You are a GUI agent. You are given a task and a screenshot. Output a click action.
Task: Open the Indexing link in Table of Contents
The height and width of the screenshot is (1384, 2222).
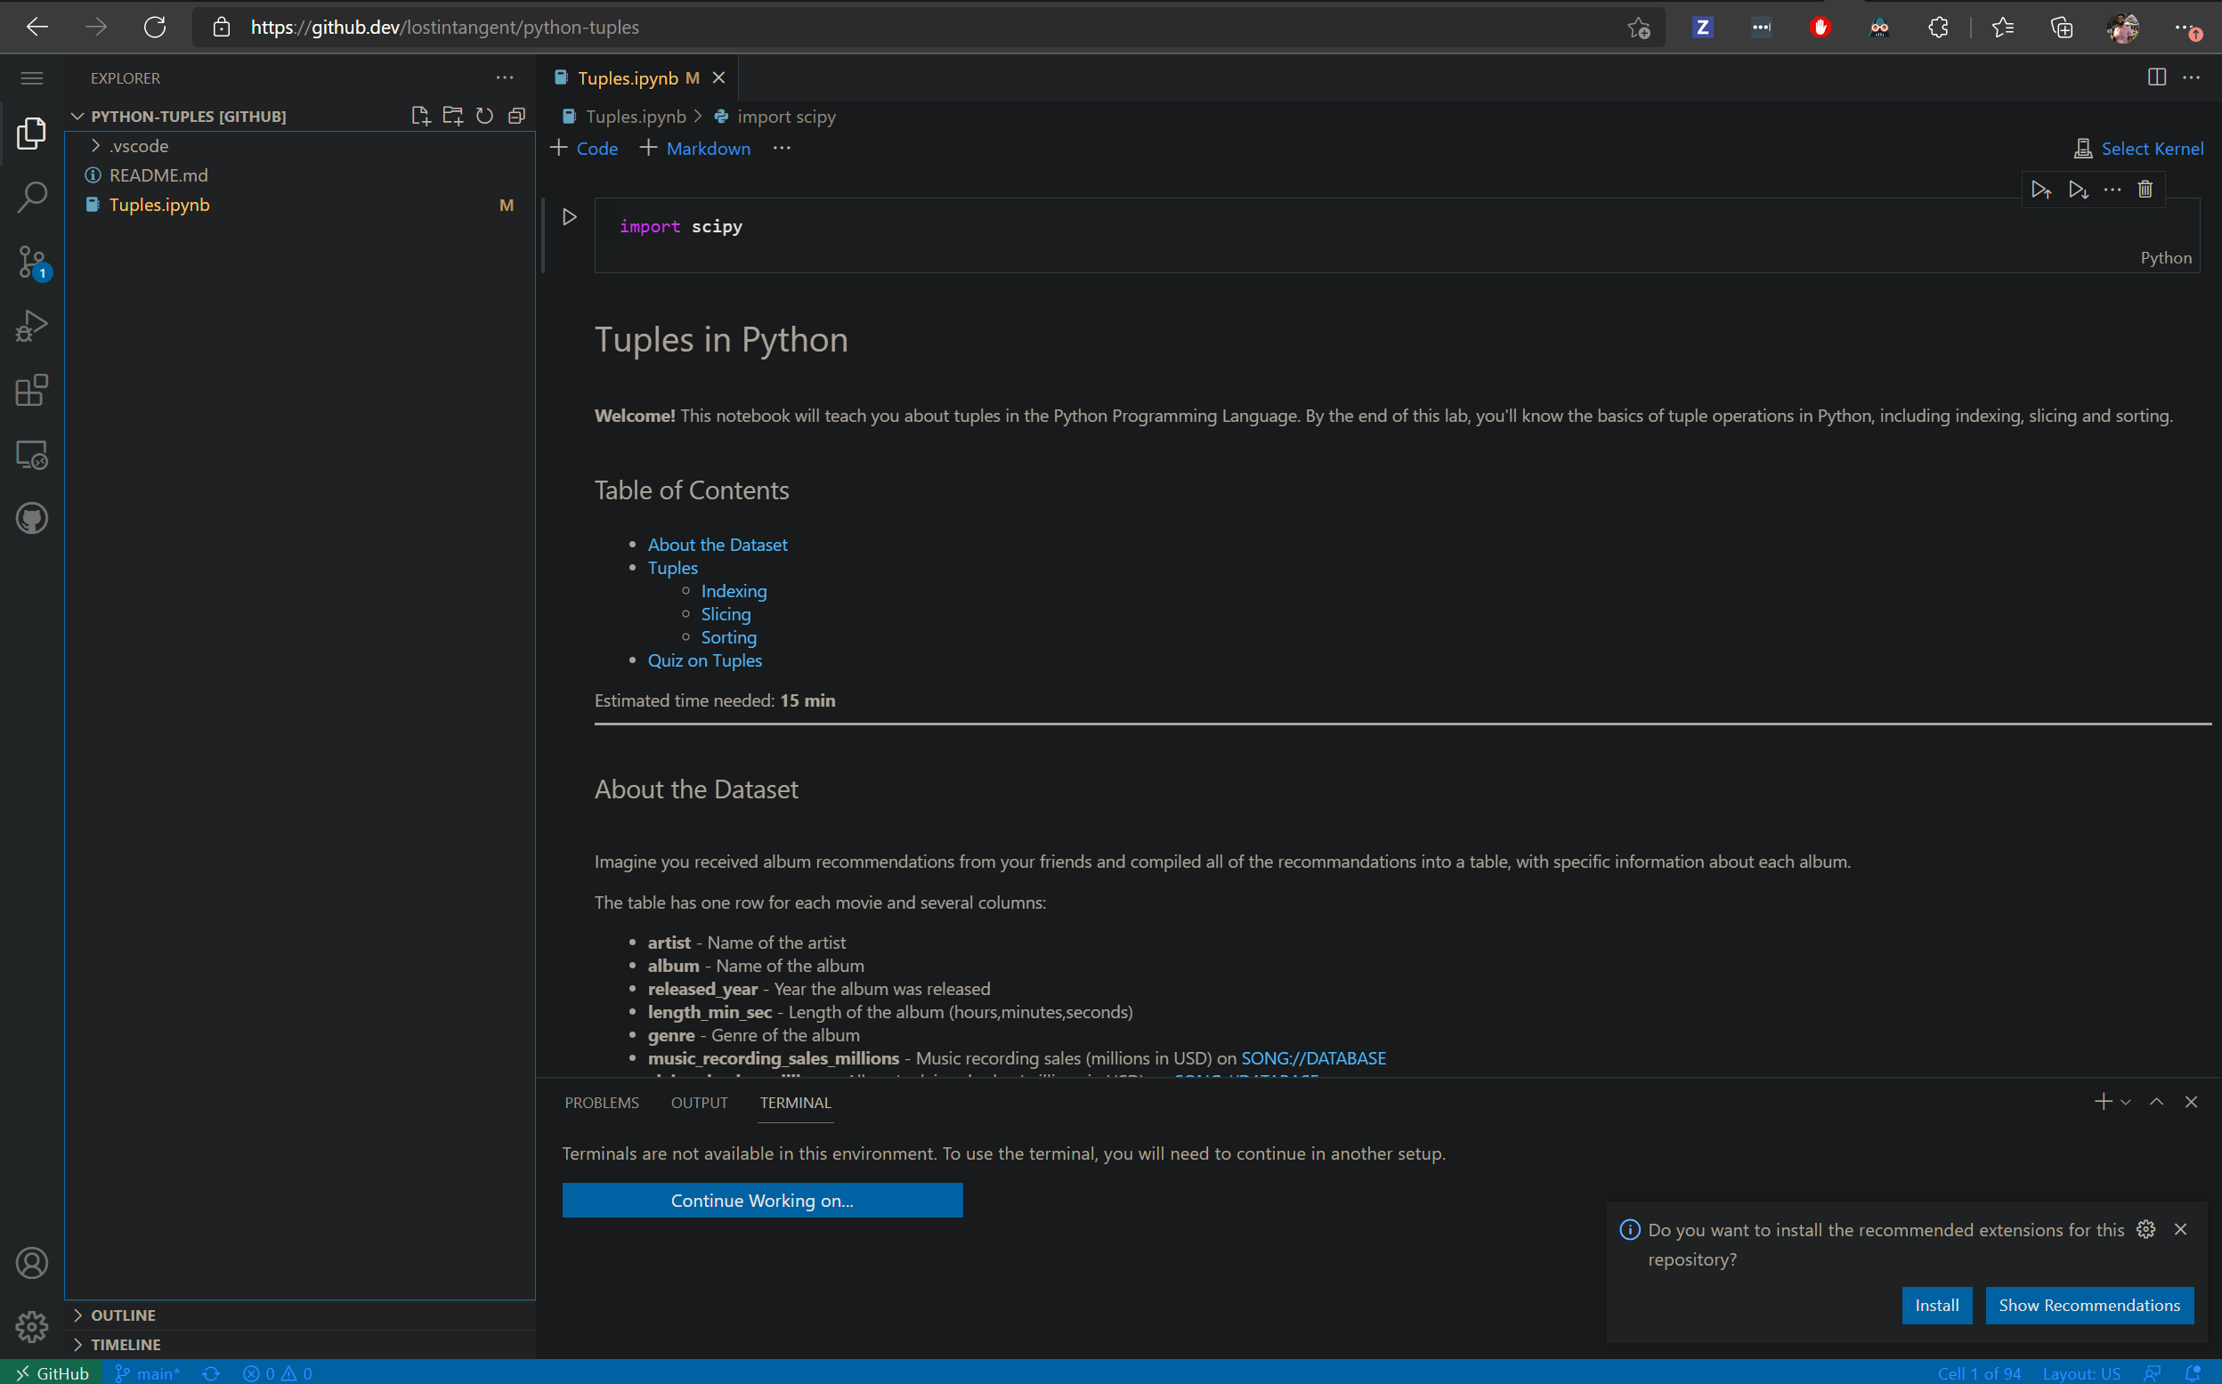coord(733,590)
